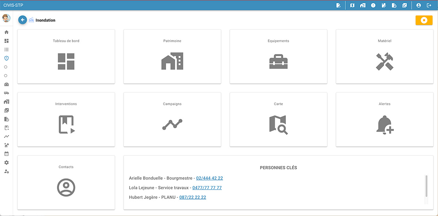
Task: Call Bourgmestre number 02/444 42 22
Action: (210, 178)
